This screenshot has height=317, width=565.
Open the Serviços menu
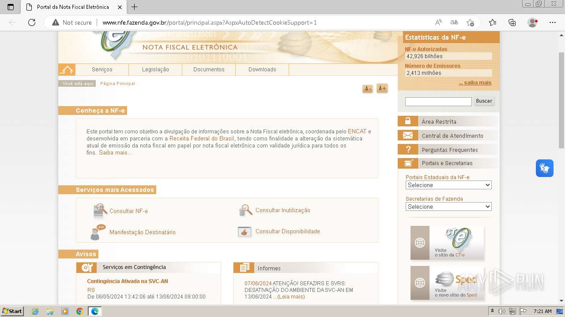coord(102,70)
